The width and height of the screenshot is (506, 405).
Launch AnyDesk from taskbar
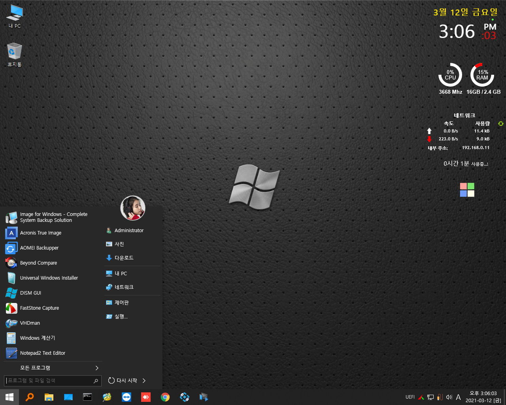coord(146,397)
